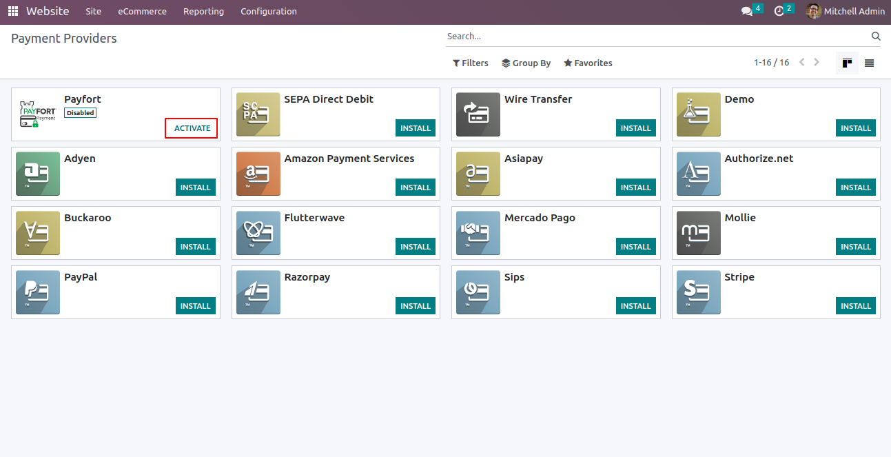
Task: Install the Razorpay provider
Action: 416,306
